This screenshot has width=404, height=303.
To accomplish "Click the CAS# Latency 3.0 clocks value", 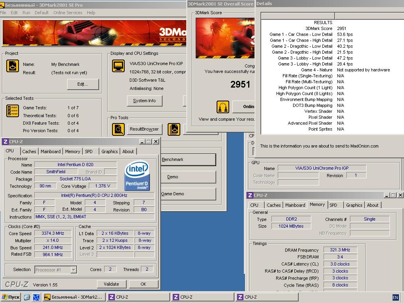I will point(340,264).
